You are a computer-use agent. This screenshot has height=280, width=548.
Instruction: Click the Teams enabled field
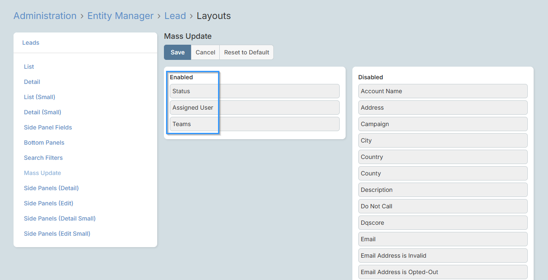[254, 124]
